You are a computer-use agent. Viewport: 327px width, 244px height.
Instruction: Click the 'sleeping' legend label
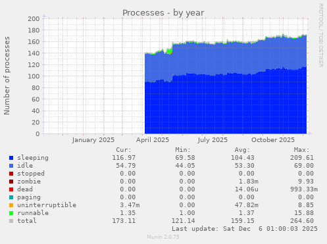[33, 158]
